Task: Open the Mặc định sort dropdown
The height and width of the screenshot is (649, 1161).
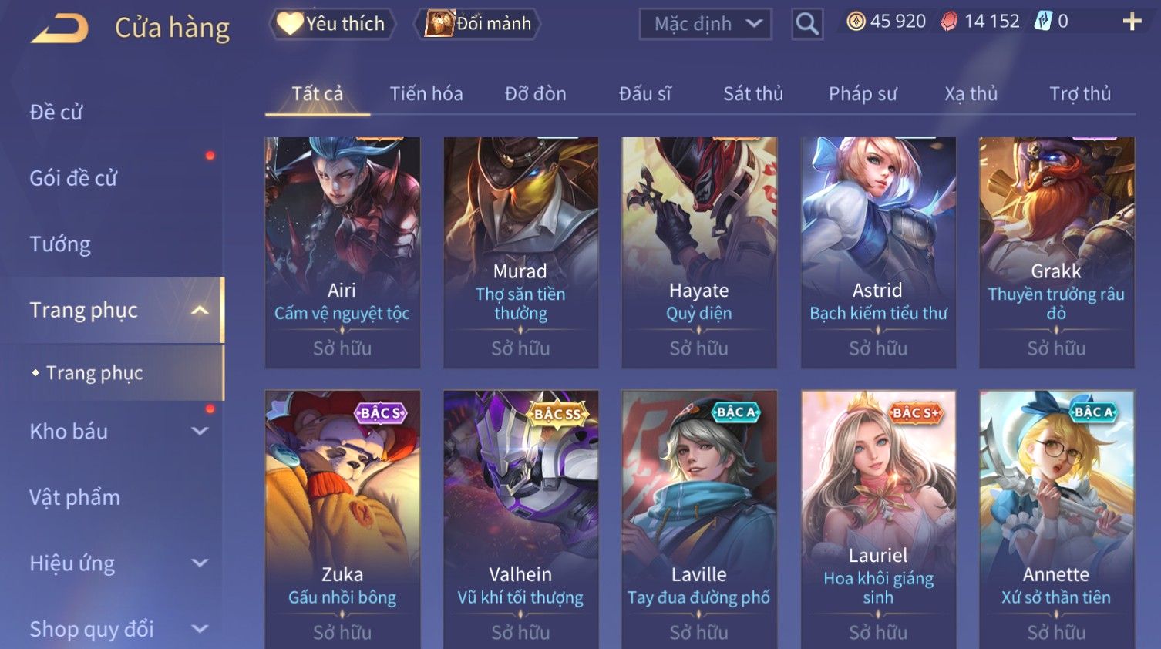Action: [x=705, y=24]
